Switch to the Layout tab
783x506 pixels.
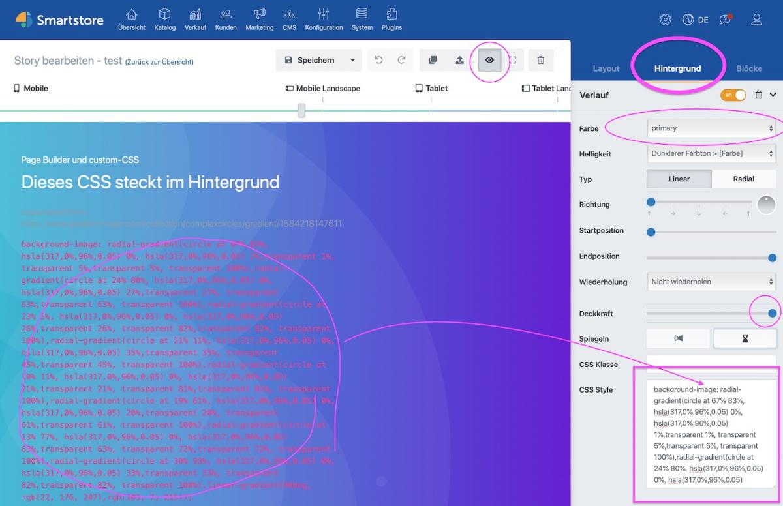pos(606,68)
